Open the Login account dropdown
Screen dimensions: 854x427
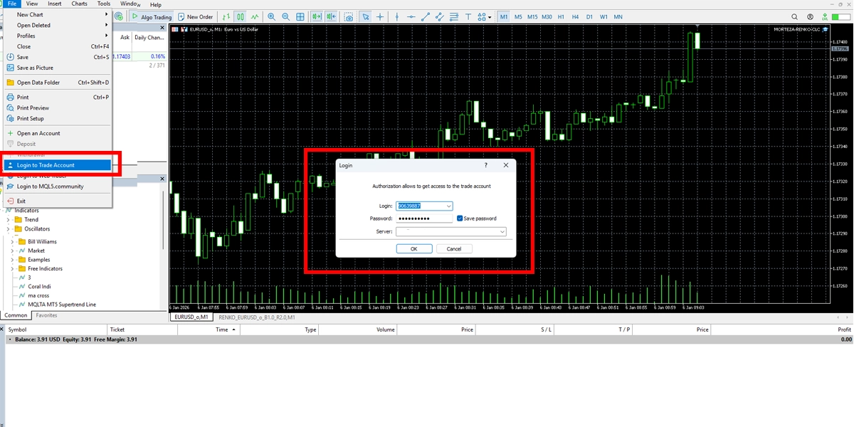pyautogui.click(x=448, y=206)
